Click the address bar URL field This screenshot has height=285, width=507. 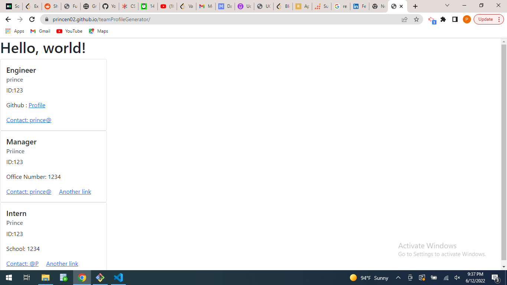click(x=223, y=19)
